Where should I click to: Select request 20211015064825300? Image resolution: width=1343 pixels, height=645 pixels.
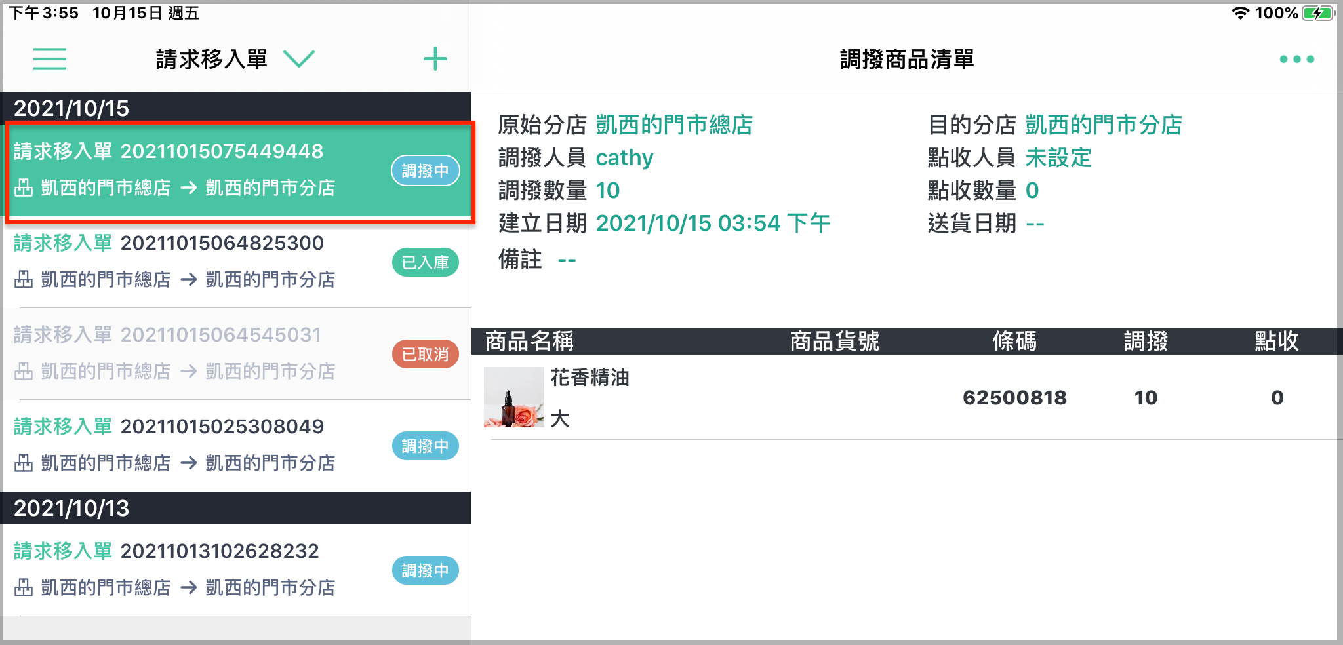[x=236, y=262]
